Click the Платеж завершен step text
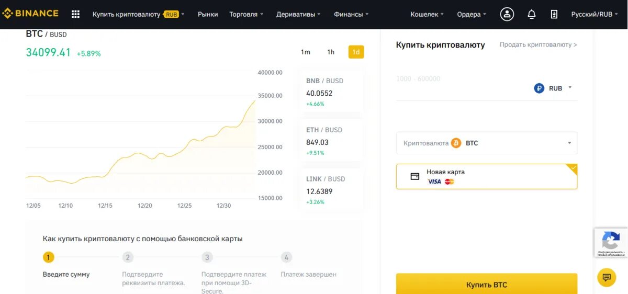Image resolution: width=628 pixels, height=294 pixels. (308, 274)
